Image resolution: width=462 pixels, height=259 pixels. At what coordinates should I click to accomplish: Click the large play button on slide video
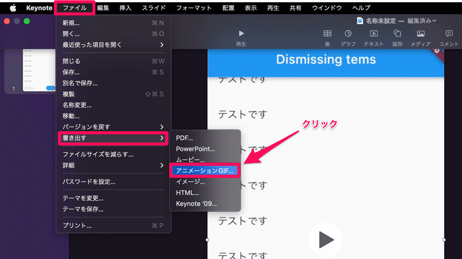click(326, 239)
